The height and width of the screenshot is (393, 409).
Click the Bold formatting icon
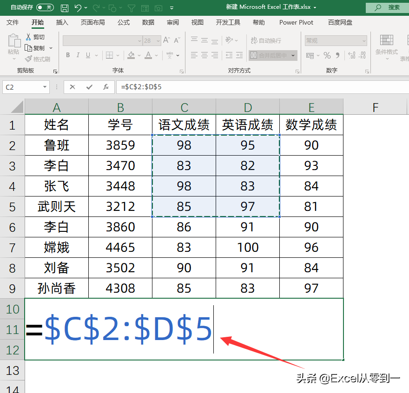[67, 55]
